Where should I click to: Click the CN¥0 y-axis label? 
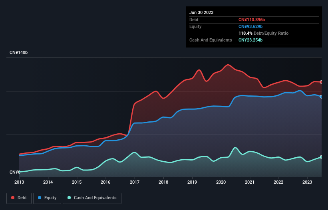(x=15, y=172)
